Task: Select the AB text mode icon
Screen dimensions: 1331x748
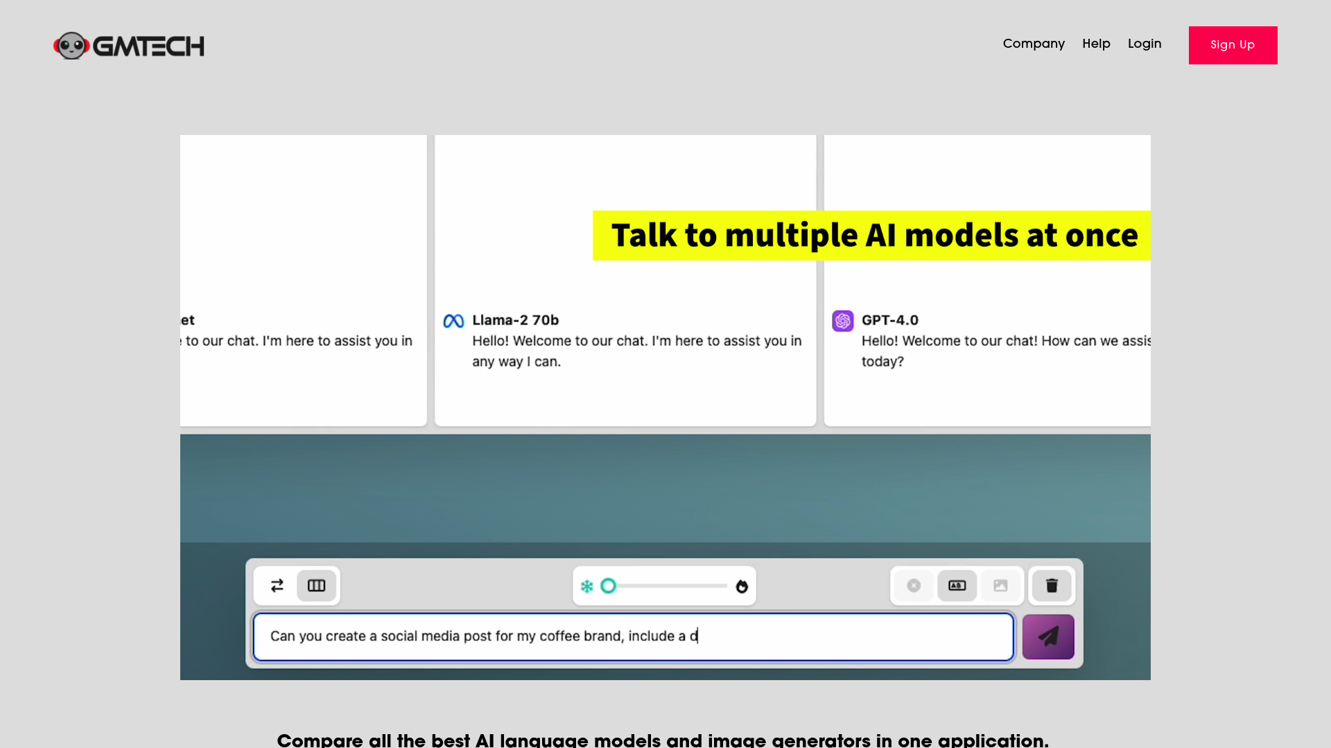Action: (957, 586)
